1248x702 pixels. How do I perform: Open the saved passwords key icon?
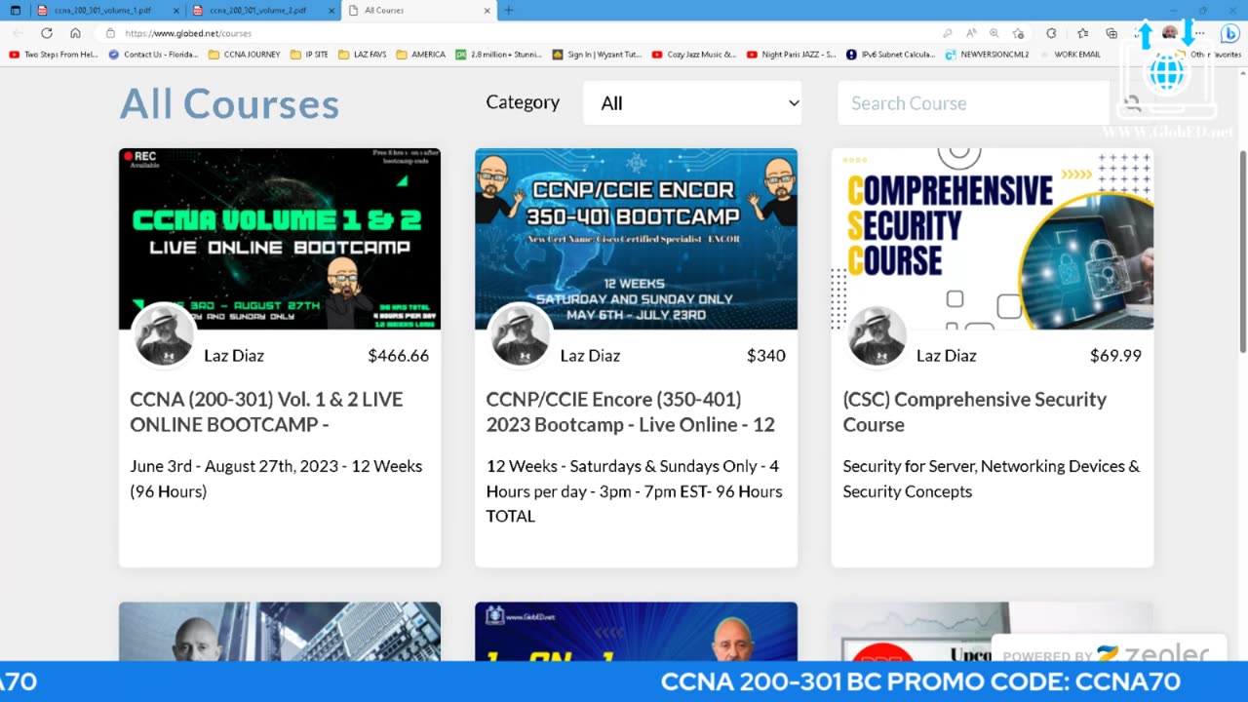pos(948,33)
